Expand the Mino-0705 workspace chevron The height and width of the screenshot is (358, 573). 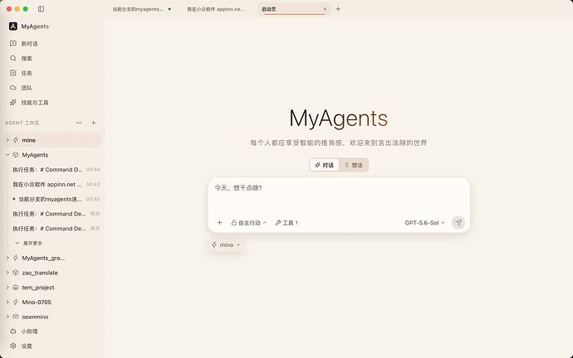(7, 302)
